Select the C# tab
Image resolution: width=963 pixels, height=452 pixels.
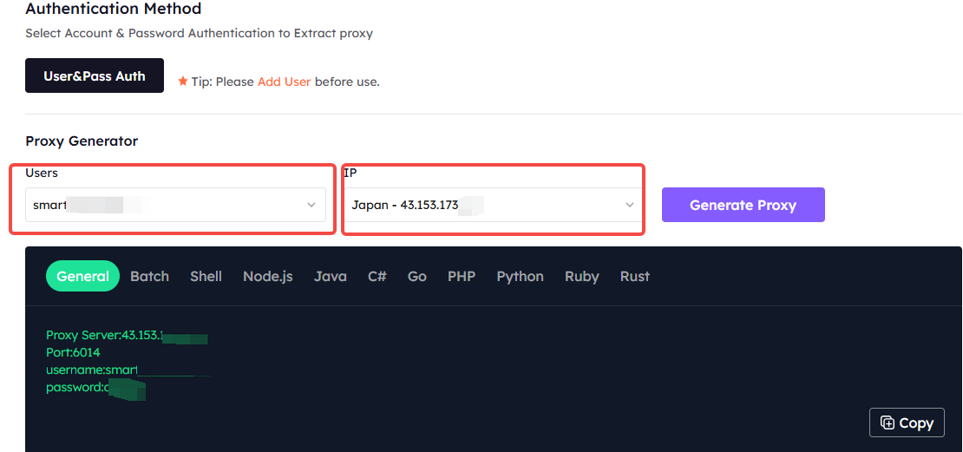(x=377, y=277)
